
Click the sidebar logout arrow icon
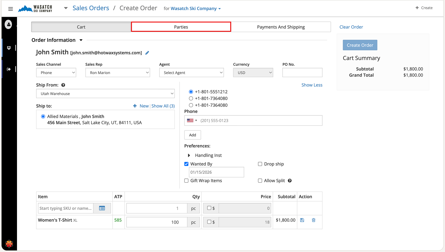[x=9, y=69]
